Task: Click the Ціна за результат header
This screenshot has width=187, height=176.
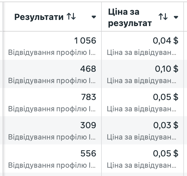Action: (x=130, y=17)
